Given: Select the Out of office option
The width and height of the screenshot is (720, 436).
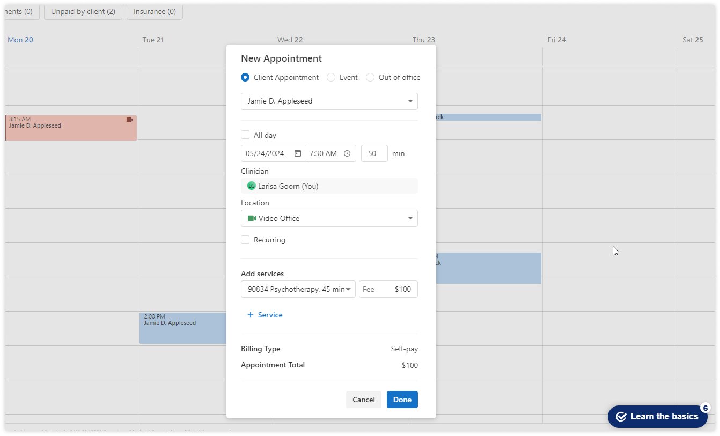Looking at the screenshot, I should coord(370,77).
